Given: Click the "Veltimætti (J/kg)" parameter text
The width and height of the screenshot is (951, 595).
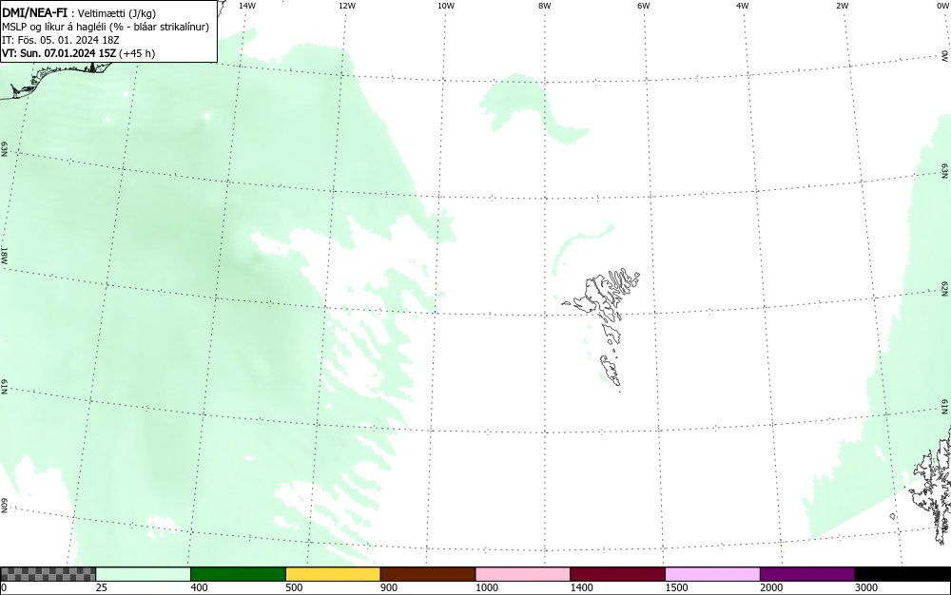Looking at the screenshot, I should click(116, 13).
